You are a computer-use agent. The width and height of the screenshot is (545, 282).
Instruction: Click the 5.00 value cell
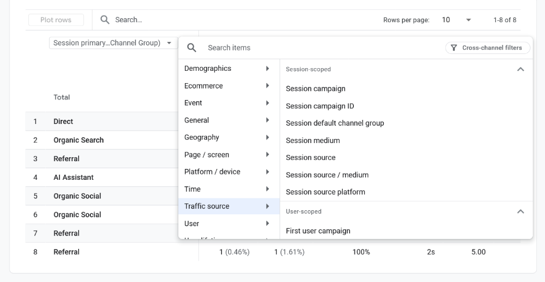478,252
